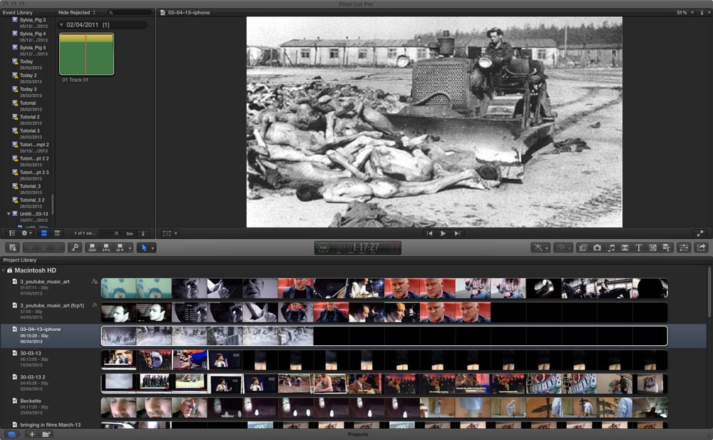The image size is (713, 440).
Task: Open the viewer zoom 51% dropdown
Action: point(684,13)
